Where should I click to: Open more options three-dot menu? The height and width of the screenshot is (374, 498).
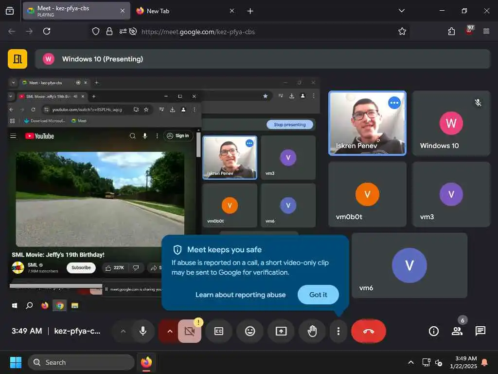338,331
